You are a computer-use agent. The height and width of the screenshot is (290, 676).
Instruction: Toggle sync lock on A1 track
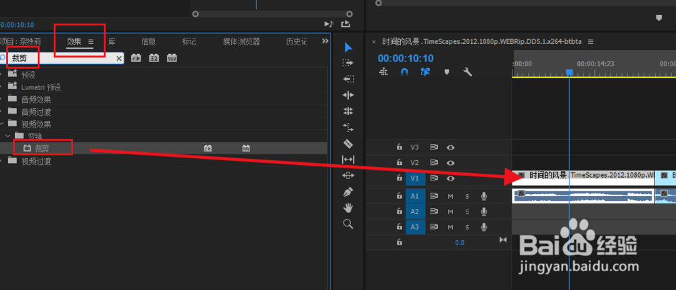pyautogui.click(x=434, y=196)
